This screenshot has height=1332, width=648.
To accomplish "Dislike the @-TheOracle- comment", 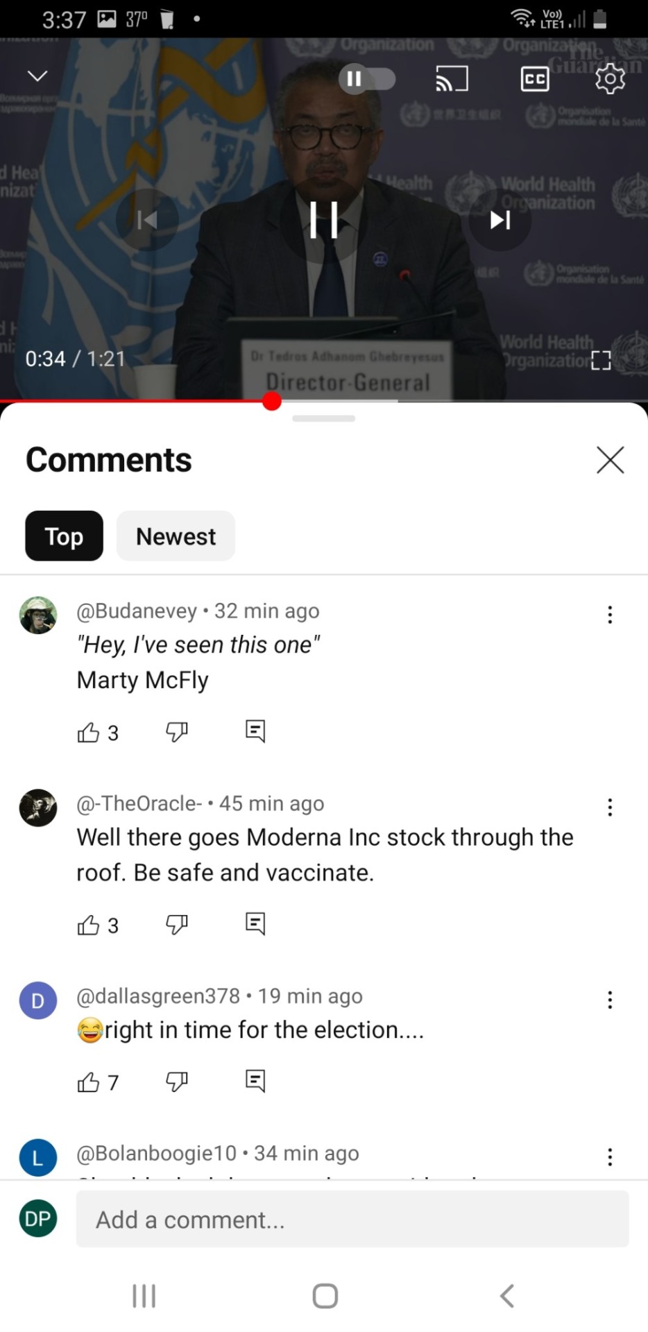I will click(x=176, y=925).
